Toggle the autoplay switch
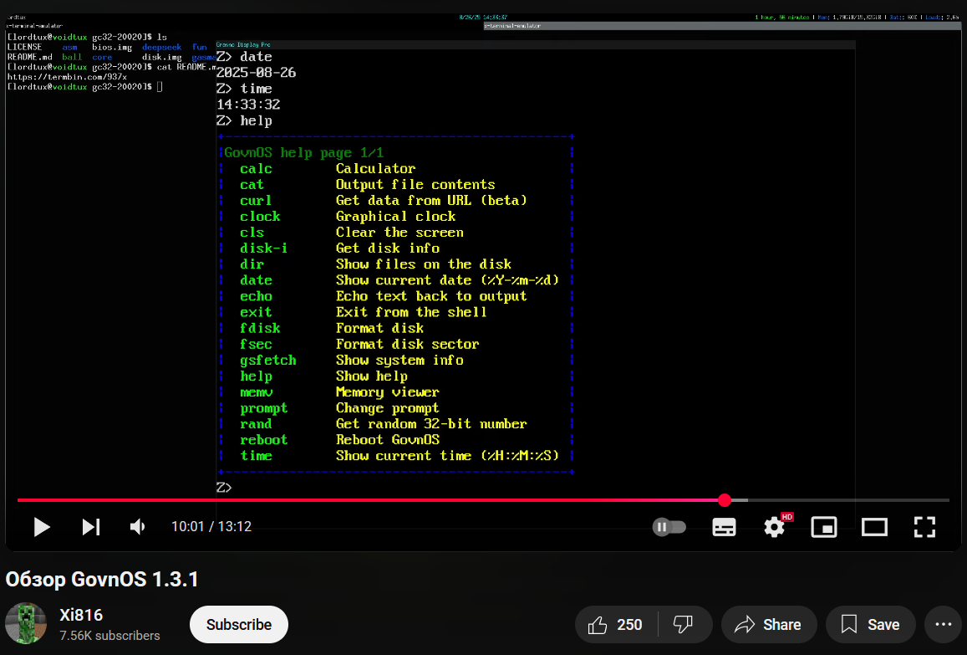Viewport: 967px width, 655px height. 669,526
